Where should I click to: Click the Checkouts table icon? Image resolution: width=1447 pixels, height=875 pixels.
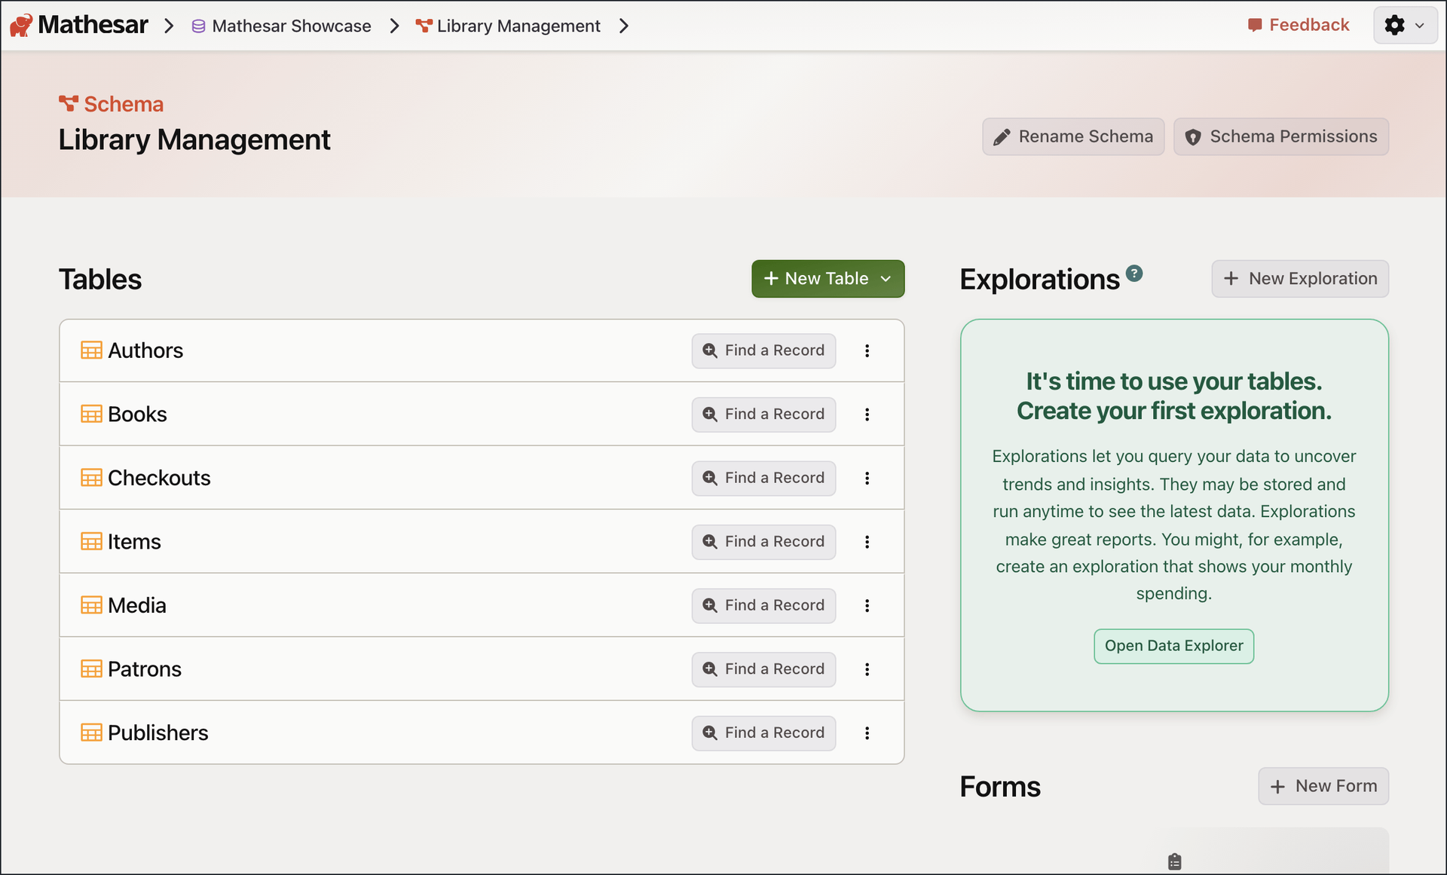[x=91, y=478]
